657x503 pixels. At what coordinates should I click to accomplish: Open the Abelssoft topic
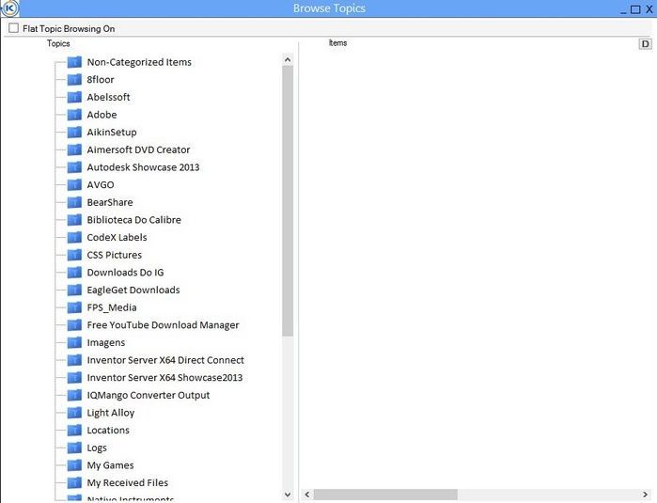tap(108, 97)
